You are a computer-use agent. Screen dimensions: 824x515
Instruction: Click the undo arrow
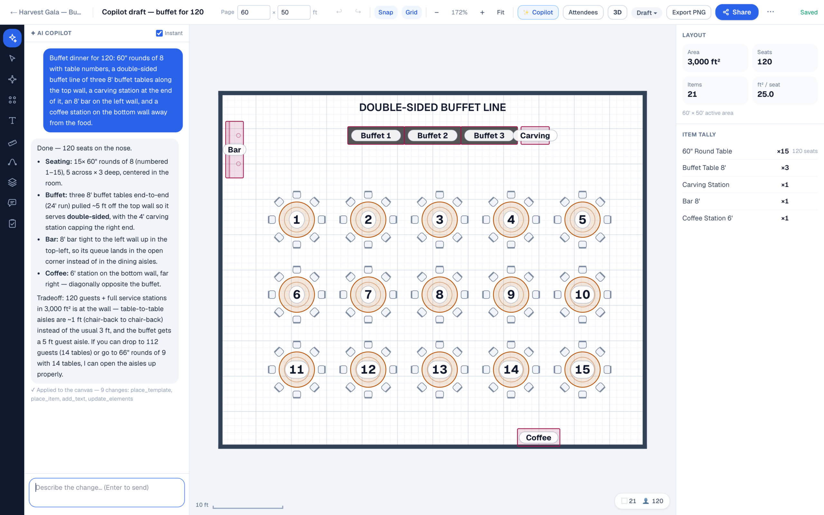point(339,12)
